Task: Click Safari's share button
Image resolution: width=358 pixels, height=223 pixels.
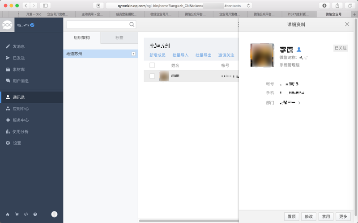Action: click(337, 5)
